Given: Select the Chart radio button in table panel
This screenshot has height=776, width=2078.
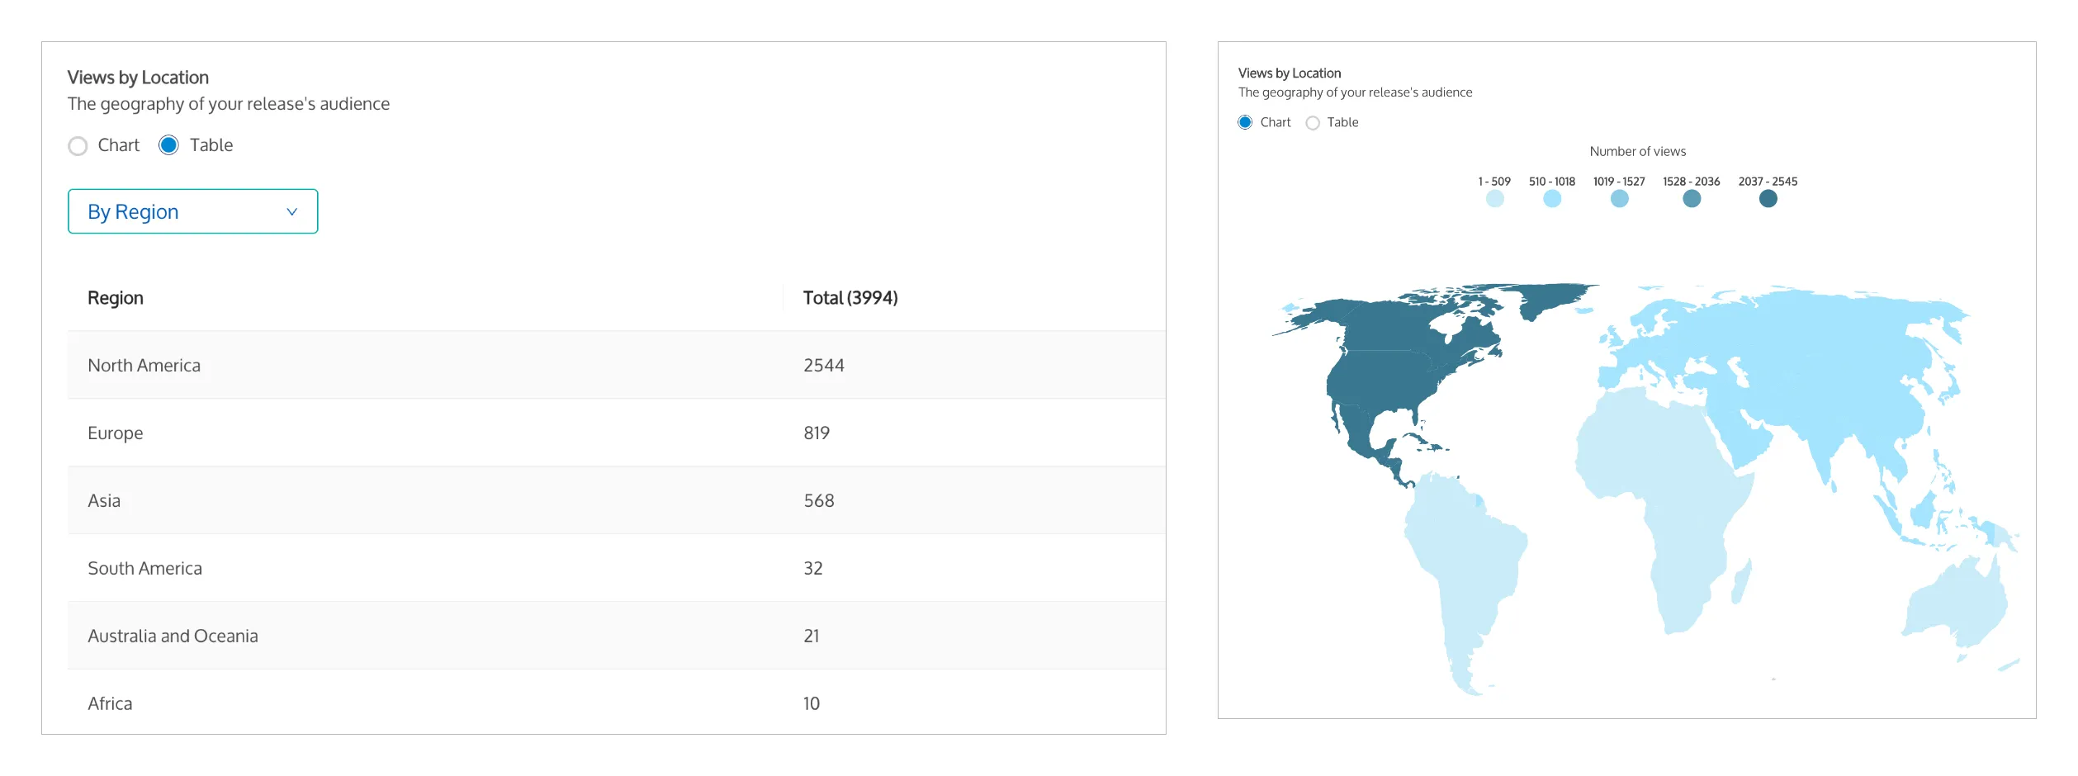Looking at the screenshot, I should [x=78, y=146].
